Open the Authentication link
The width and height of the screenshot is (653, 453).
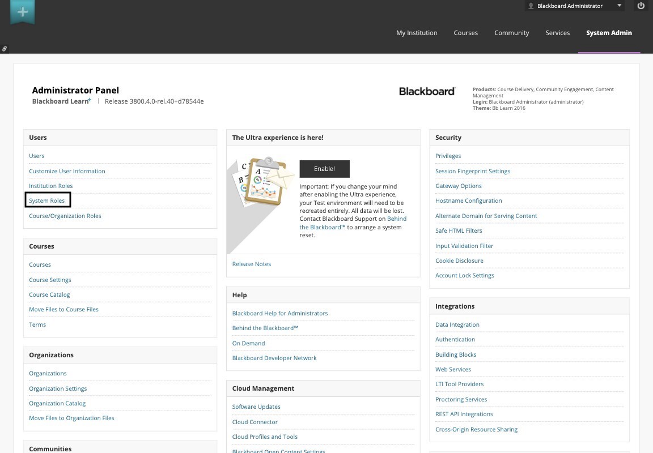click(x=455, y=339)
